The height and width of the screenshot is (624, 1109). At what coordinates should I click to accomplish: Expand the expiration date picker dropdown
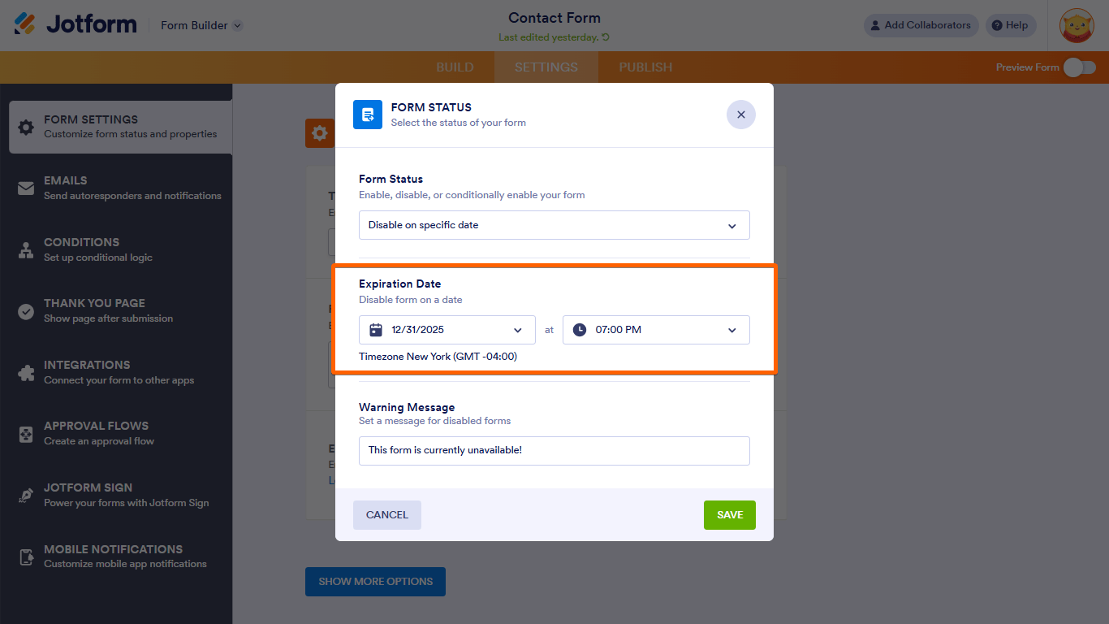click(x=518, y=330)
